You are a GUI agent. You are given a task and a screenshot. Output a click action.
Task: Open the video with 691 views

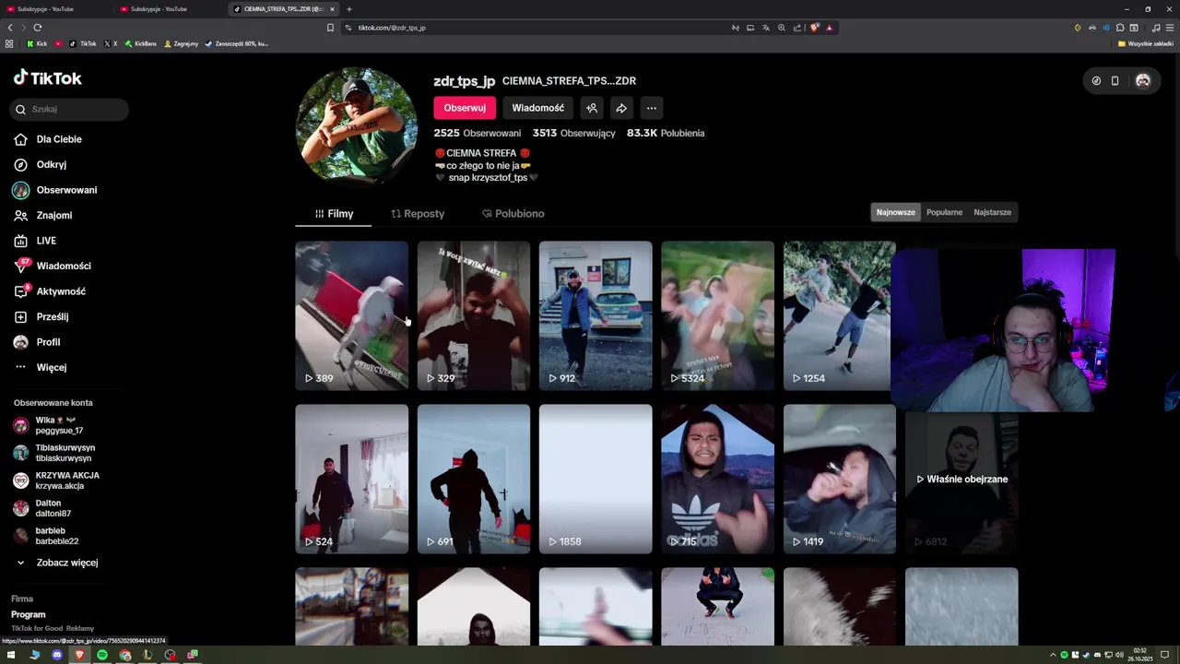coord(474,479)
